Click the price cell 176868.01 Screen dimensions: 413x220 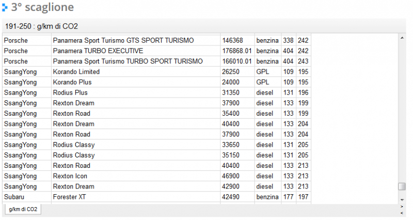point(237,51)
